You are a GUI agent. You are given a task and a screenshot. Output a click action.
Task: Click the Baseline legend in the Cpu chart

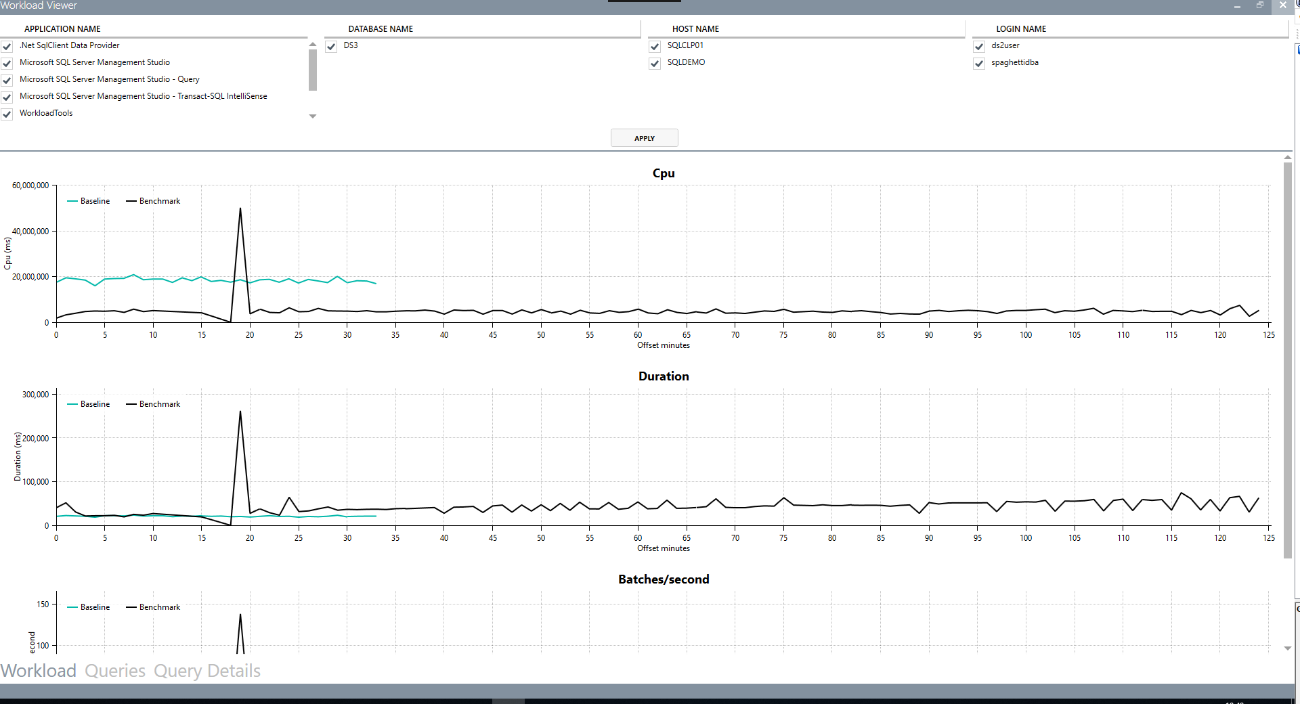coord(88,200)
